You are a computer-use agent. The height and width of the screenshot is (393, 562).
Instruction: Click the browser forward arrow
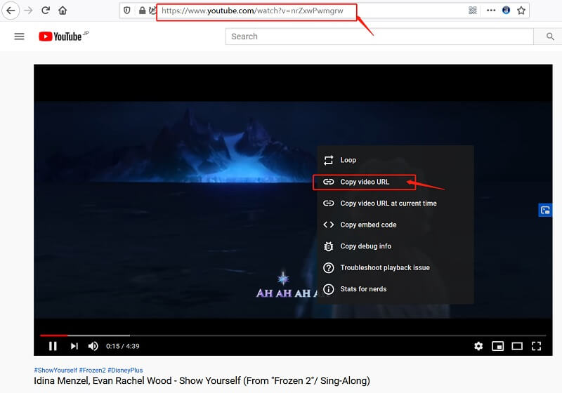28,11
